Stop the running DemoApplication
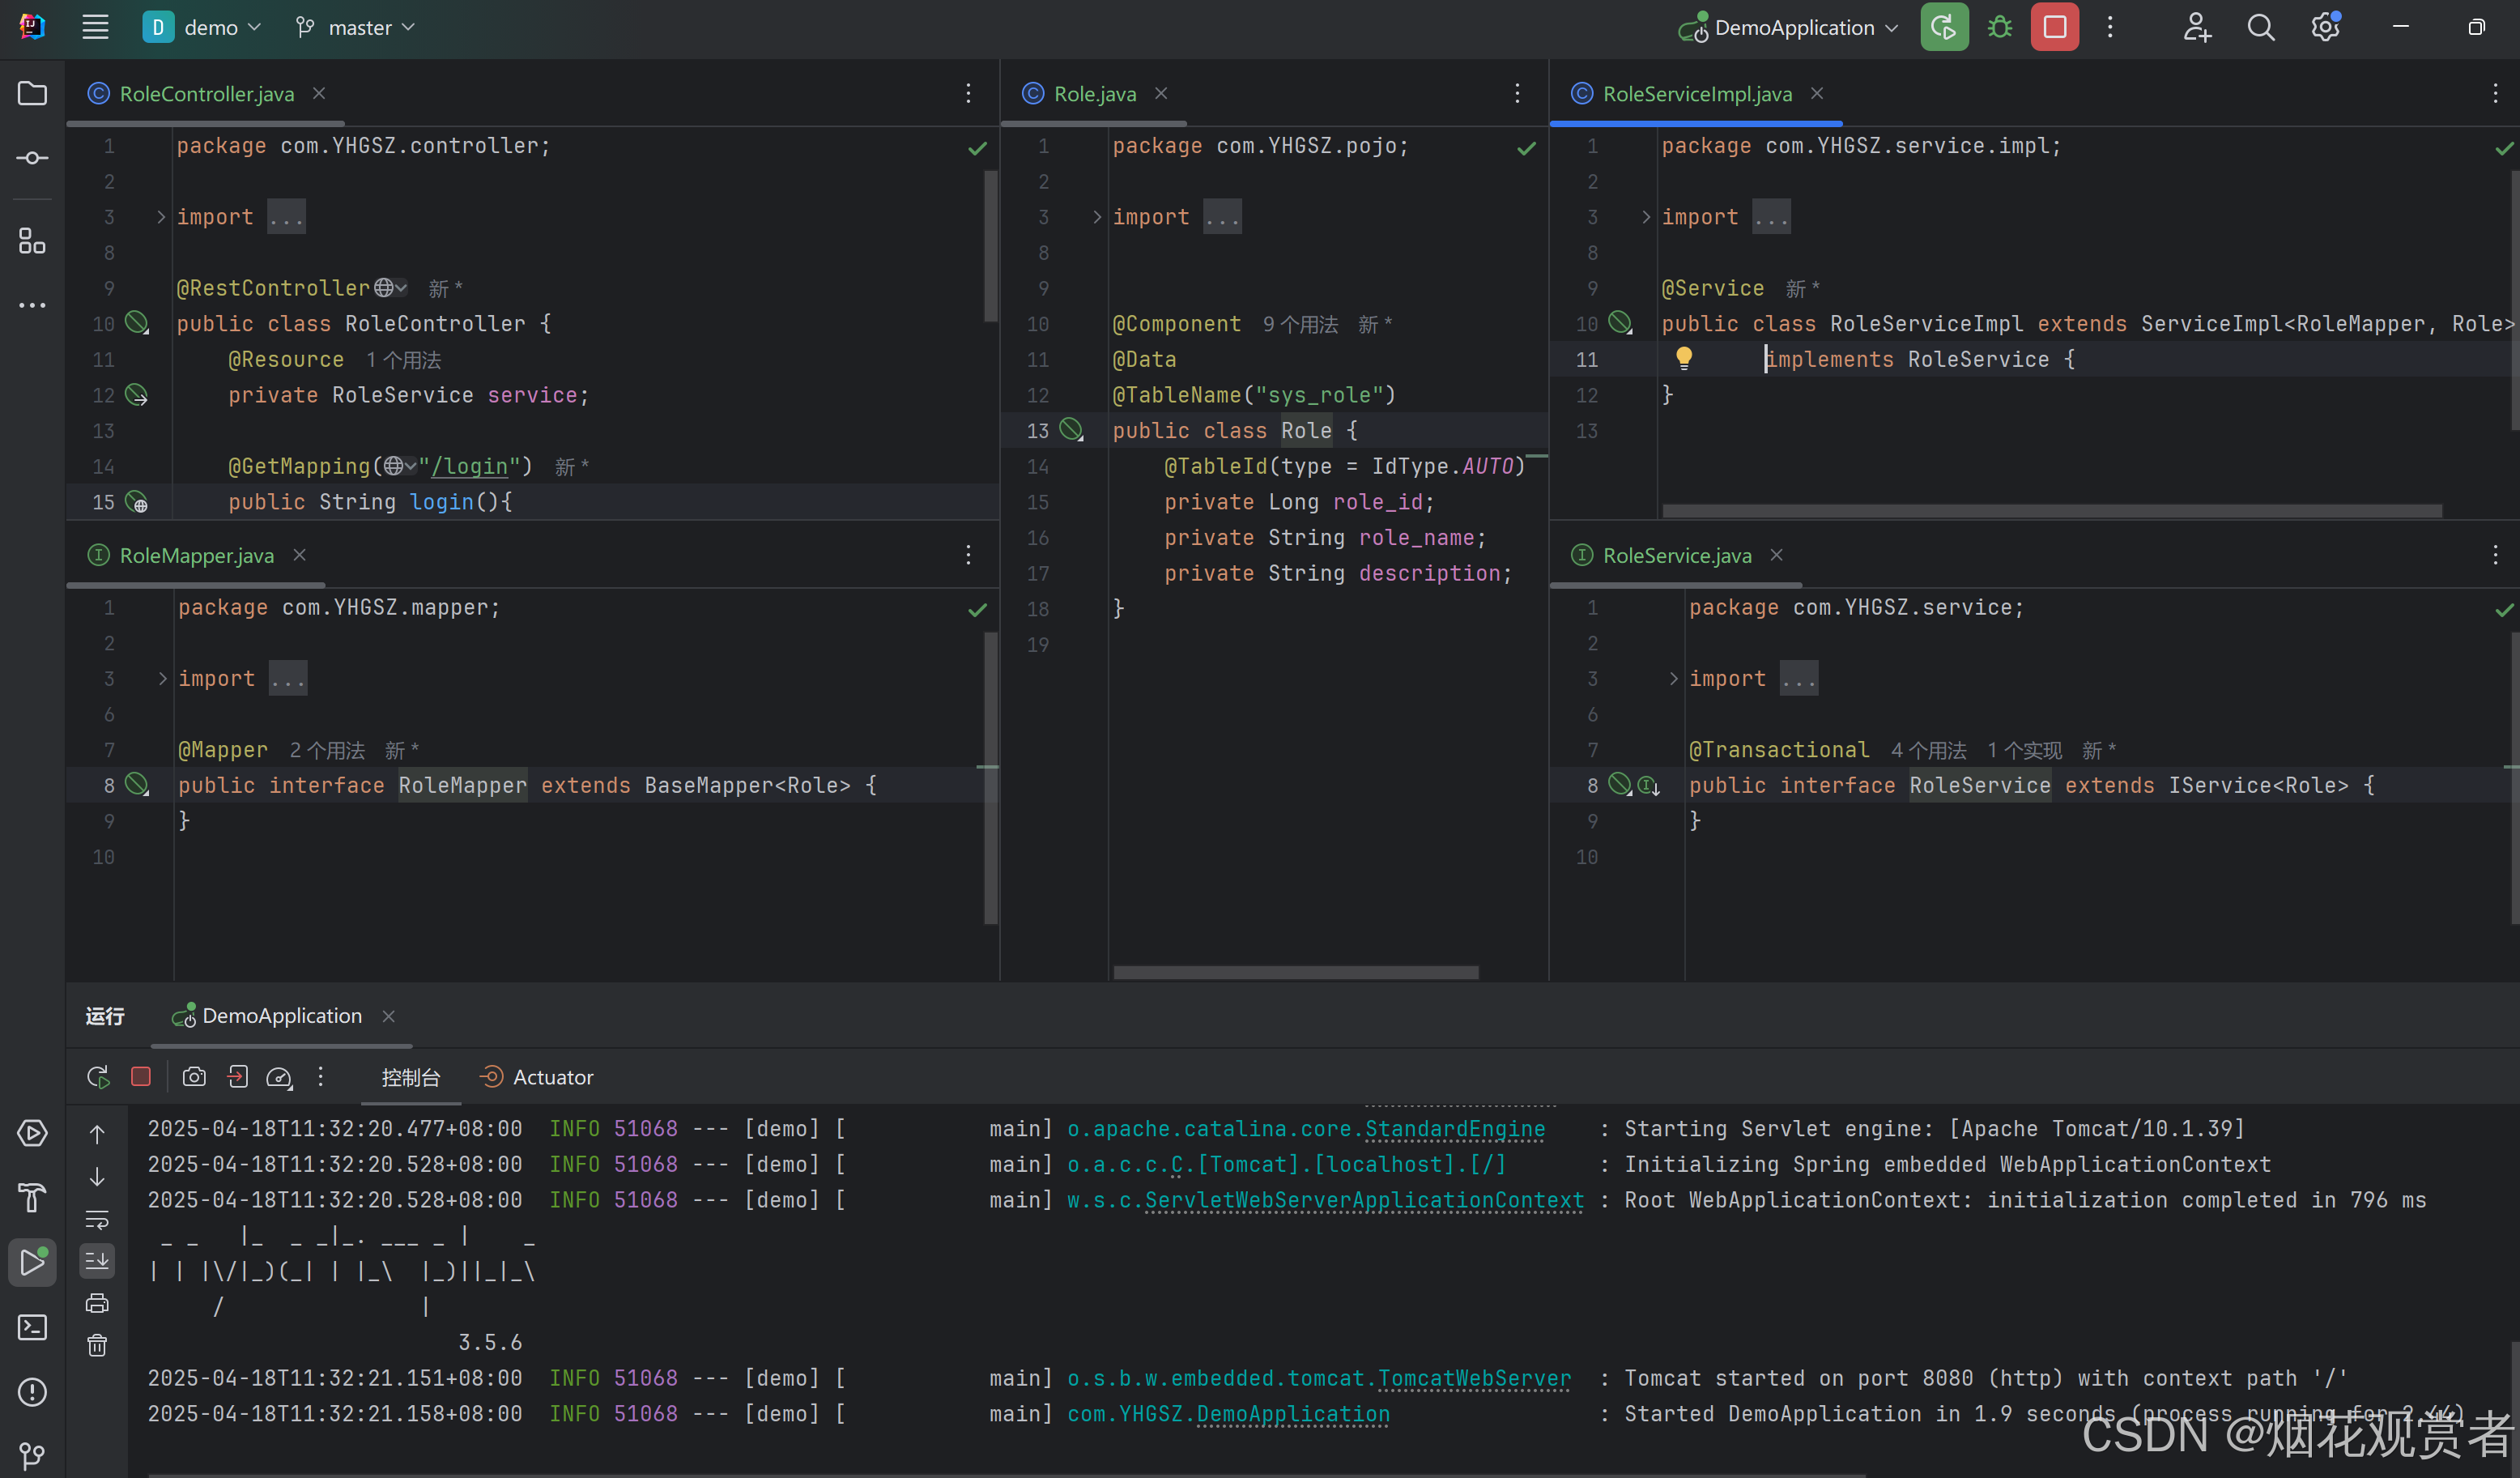The width and height of the screenshot is (2520, 1478). [x=140, y=1077]
